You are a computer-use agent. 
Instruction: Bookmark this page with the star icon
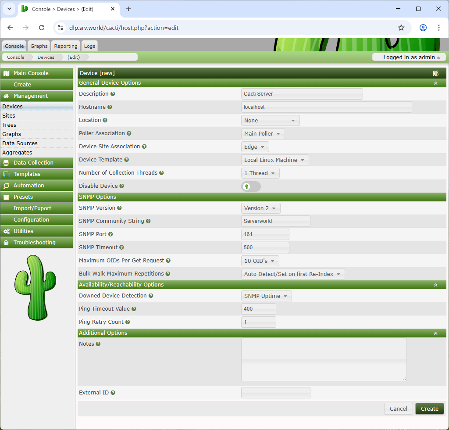click(401, 28)
